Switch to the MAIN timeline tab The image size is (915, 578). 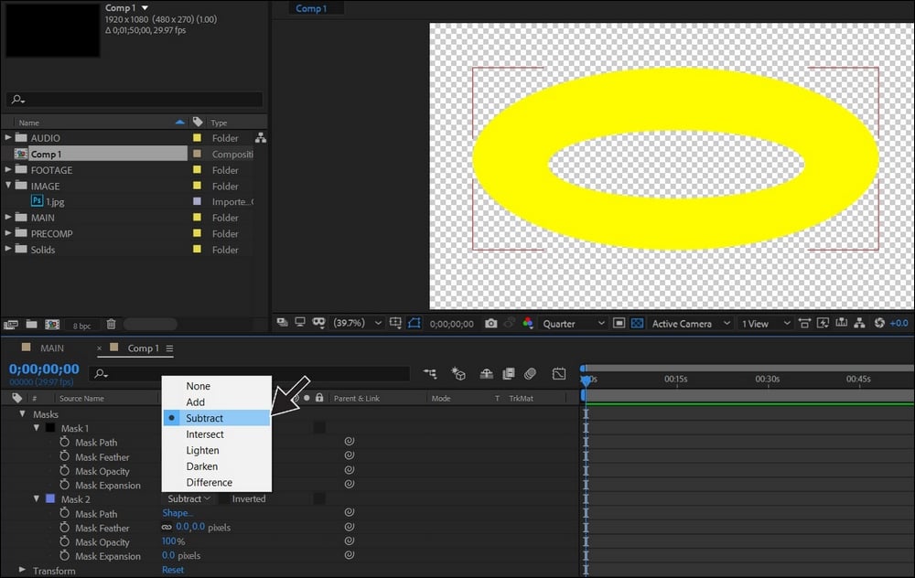point(52,348)
